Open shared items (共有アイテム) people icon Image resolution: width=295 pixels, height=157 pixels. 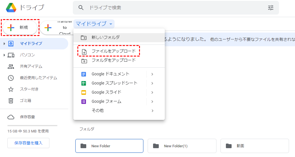tap(11, 66)
